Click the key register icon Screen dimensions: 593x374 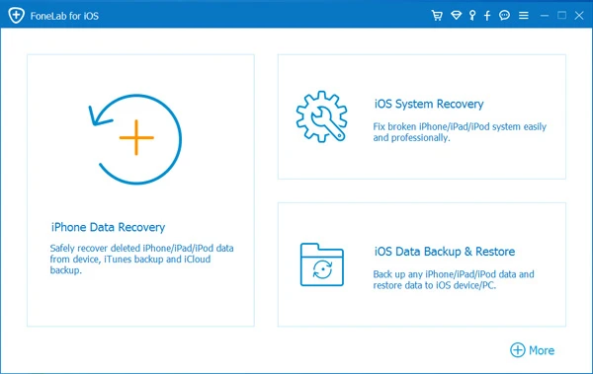472,16
